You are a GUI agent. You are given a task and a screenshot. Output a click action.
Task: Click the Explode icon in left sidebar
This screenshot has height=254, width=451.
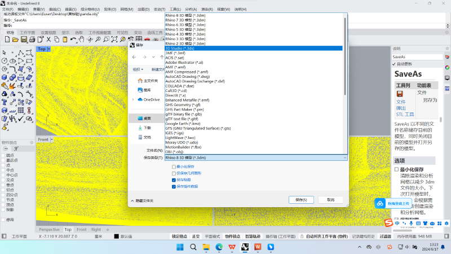tap(12, 86)
